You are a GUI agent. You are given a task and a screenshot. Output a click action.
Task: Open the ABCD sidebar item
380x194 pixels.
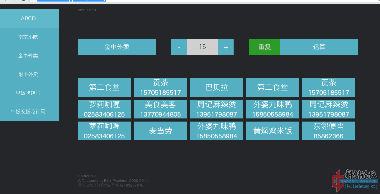[30, 18]
